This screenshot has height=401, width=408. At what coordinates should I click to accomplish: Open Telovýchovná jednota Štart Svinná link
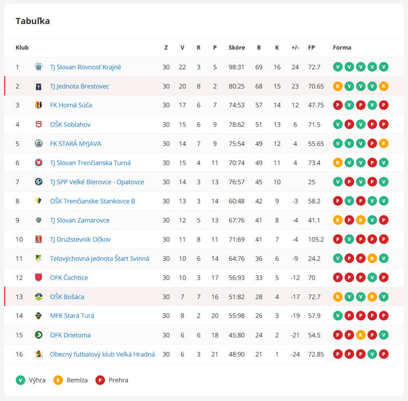click(x=100, y=258)
